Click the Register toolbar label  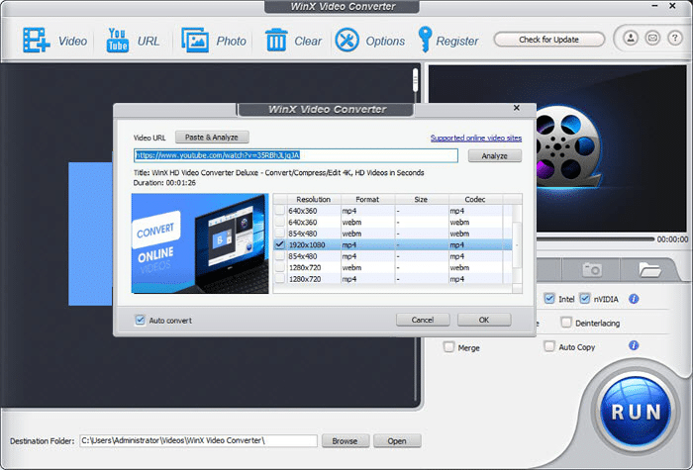[x=457, y=42]
